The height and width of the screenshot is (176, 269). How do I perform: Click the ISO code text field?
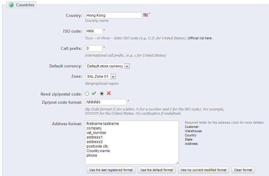pos(94,31)
